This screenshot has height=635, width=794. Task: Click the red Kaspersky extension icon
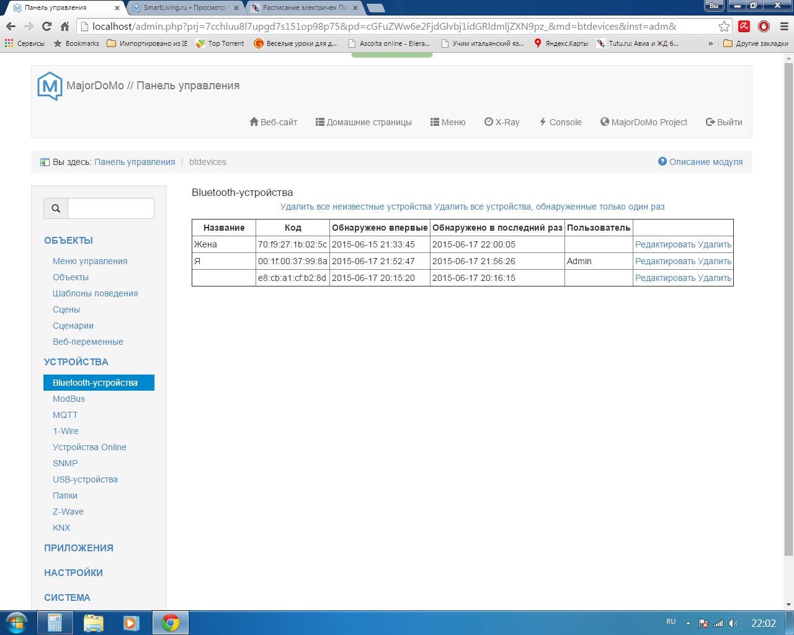click(744, 27)
